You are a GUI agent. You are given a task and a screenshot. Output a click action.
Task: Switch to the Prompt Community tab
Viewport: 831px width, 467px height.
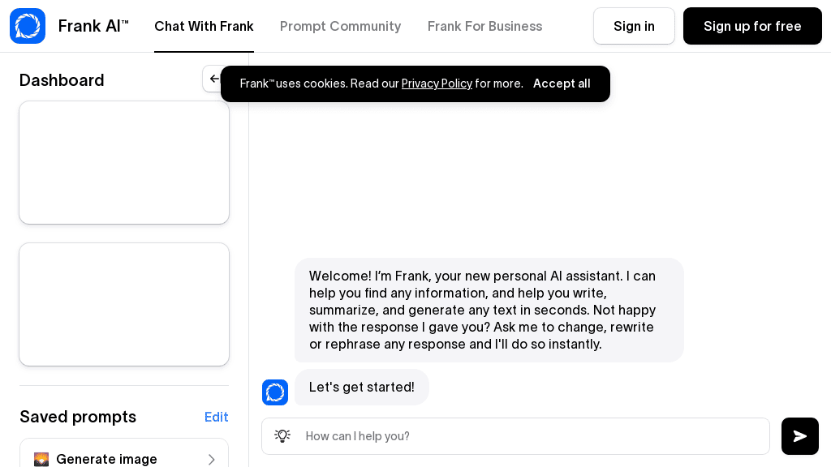[x=340, y=26]
